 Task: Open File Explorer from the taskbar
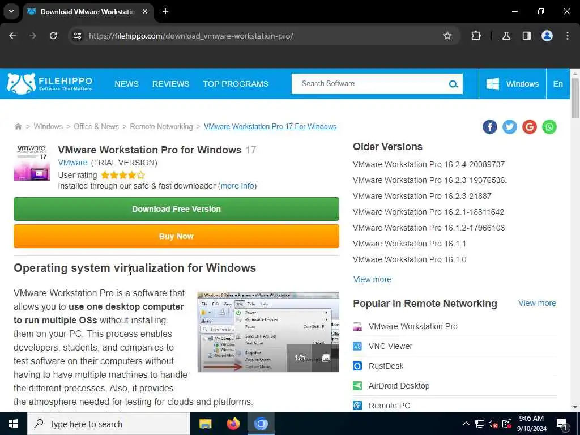point(205,424)
